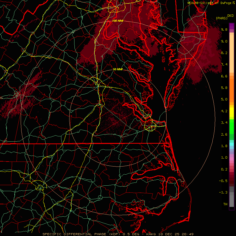The width and height of the screenshot is (236, 236).
Task: Select the -0.5 scale value label
Action: 223,181
